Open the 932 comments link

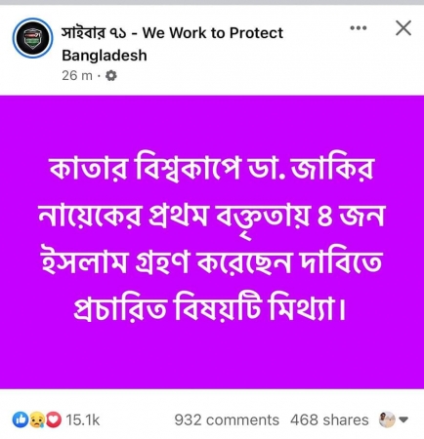click(x=227, y=419)
